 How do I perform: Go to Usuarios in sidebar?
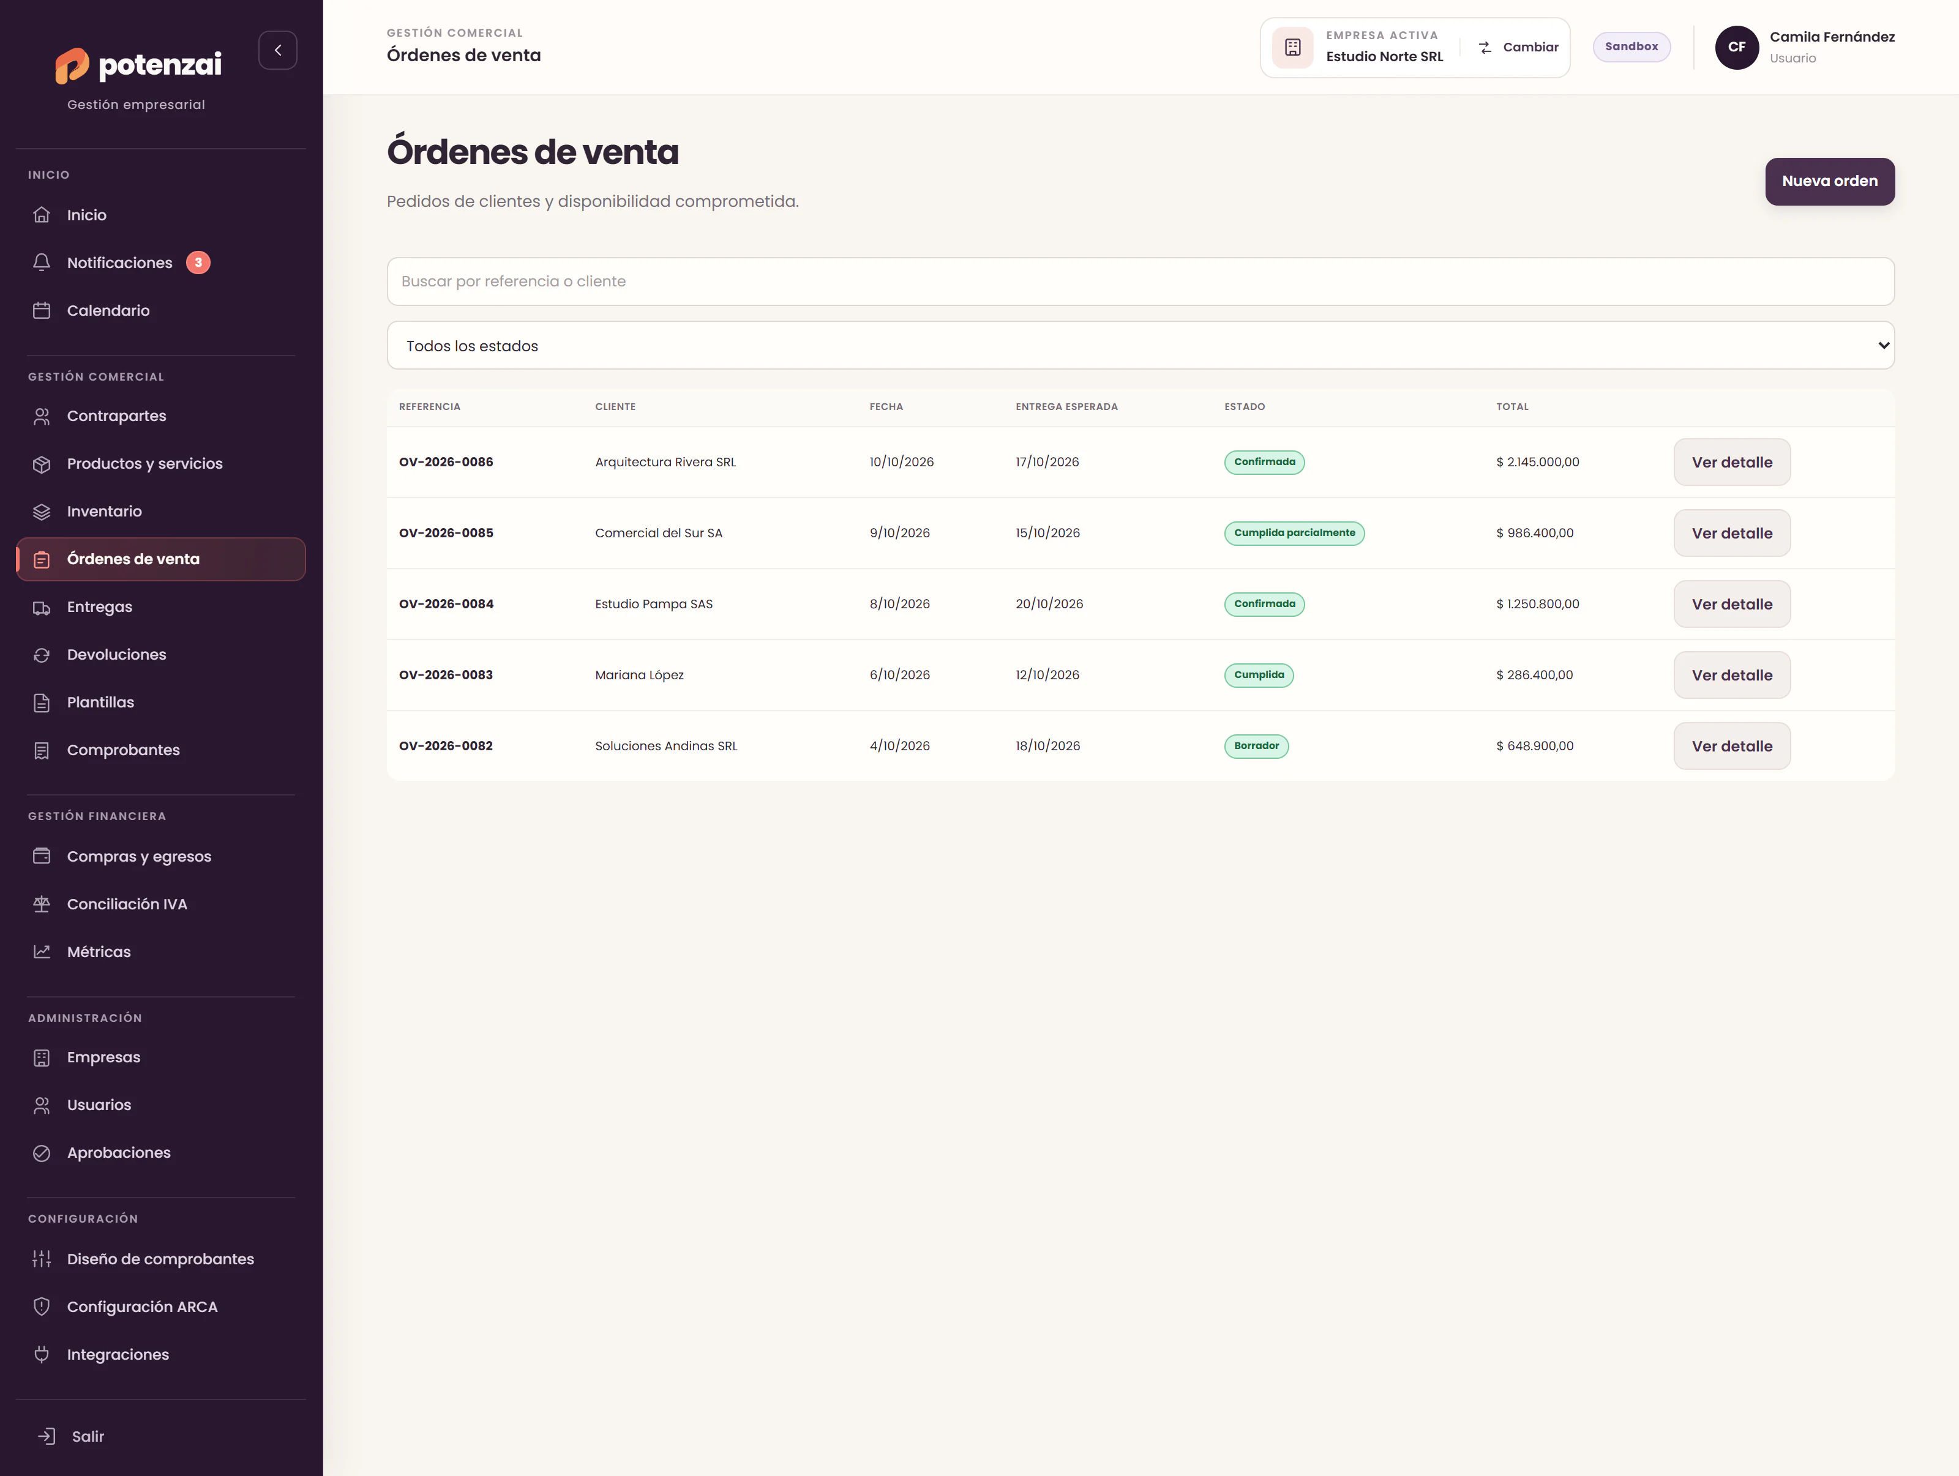(161, 1105)
